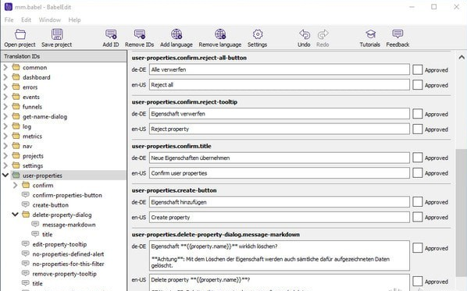The image size is (467, 291).
Task: Approve de-DE 'Alle verwerfen' translation
Action: click(x=418, y=69)
